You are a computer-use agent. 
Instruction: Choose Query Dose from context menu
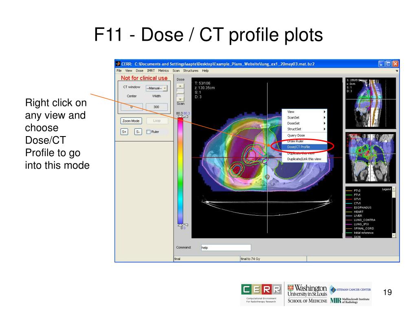pyautogui.click(x=305, y=135)
